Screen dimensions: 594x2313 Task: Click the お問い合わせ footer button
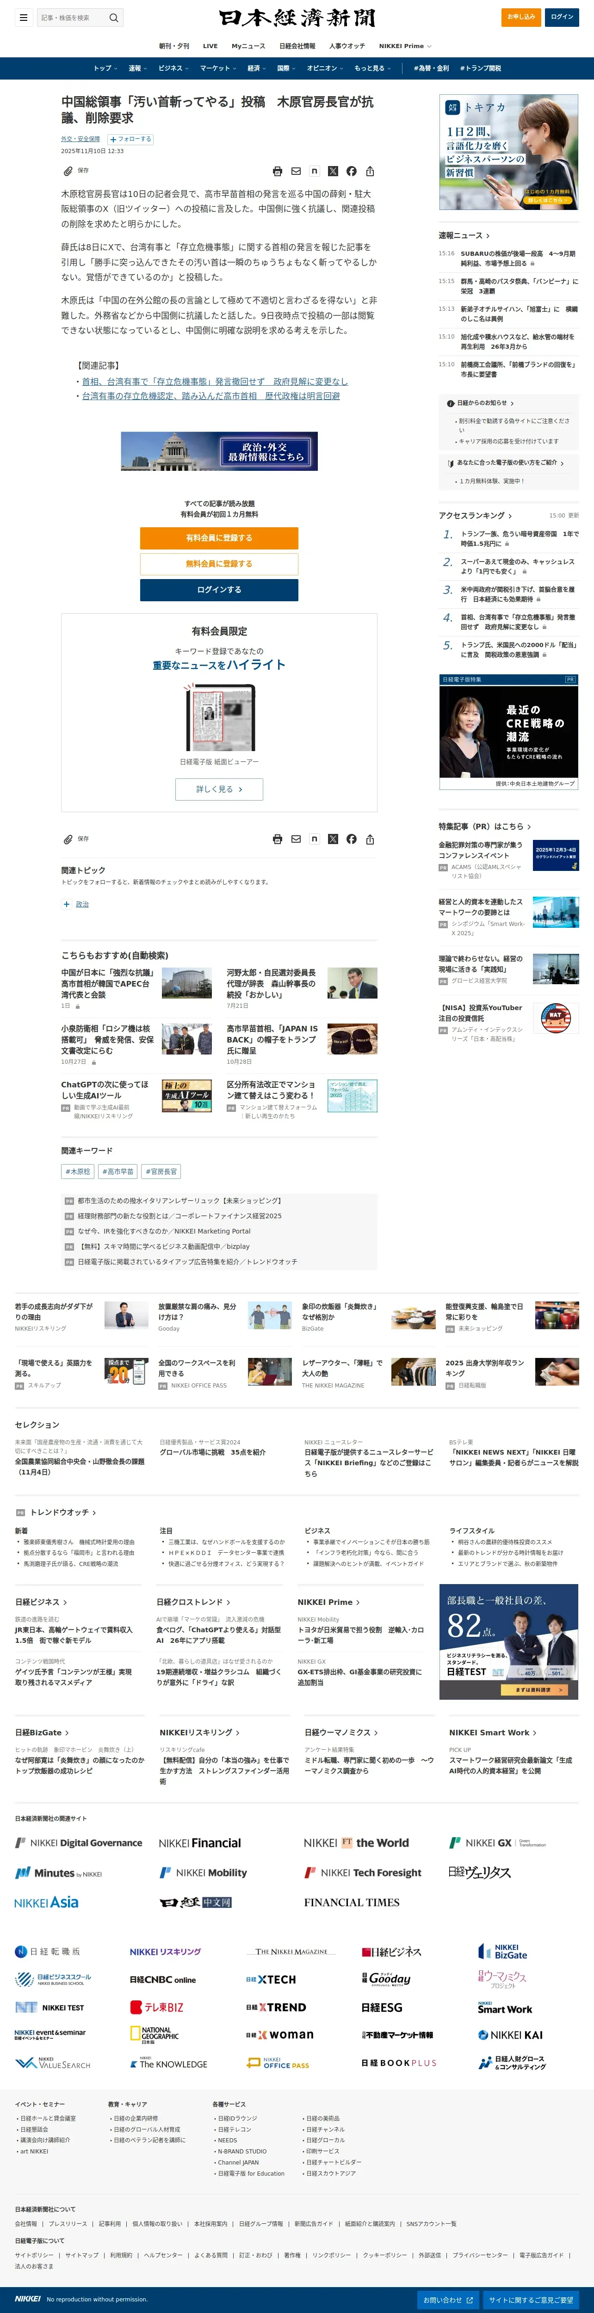click(x=447, y=2300)
